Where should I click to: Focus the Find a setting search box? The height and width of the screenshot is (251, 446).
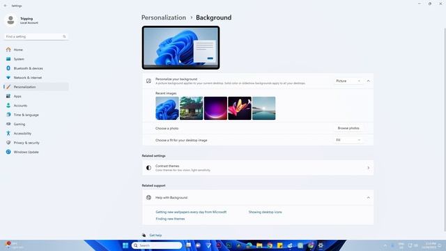[36, 36]
